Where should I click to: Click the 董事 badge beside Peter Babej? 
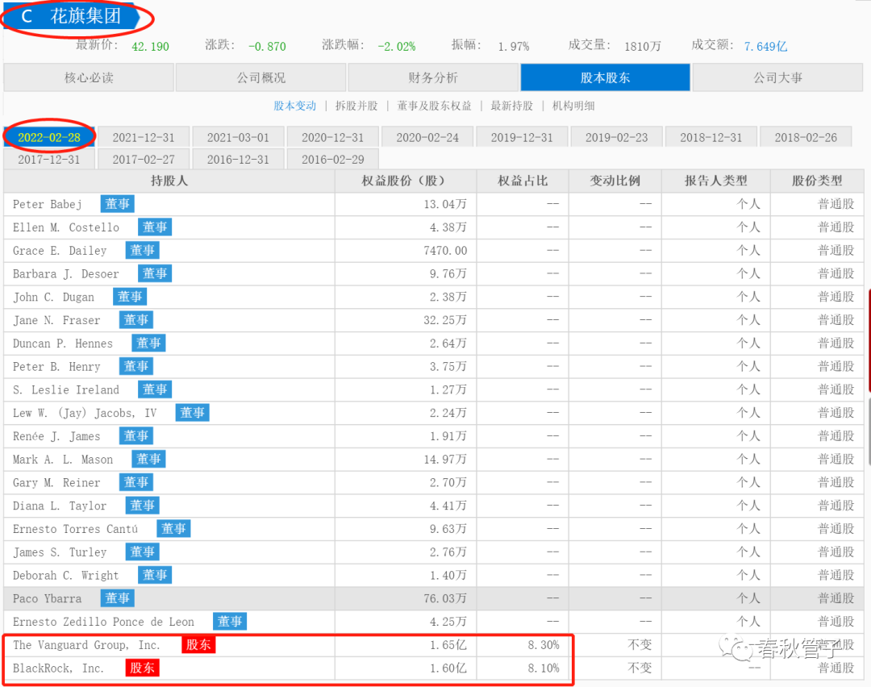(117, 204)
